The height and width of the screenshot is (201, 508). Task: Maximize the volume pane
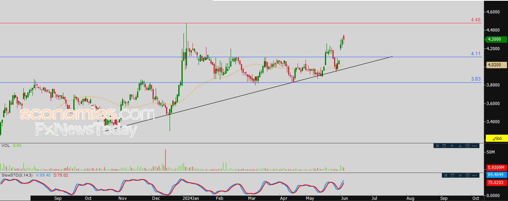click(x=444, y=146)
